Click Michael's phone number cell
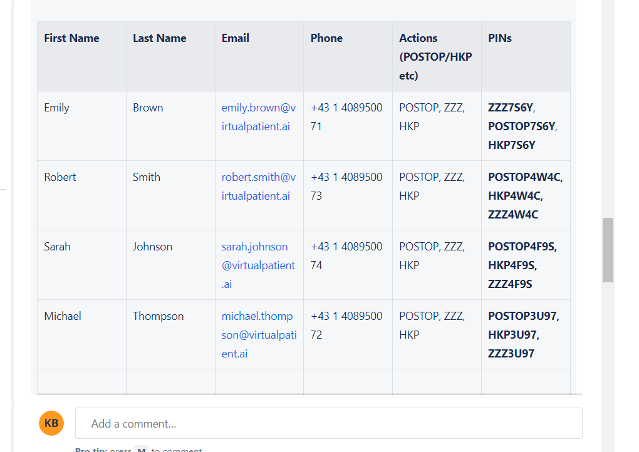Image resolution: width=639 pixels, height=452 pixels. [x=347, y=326]
